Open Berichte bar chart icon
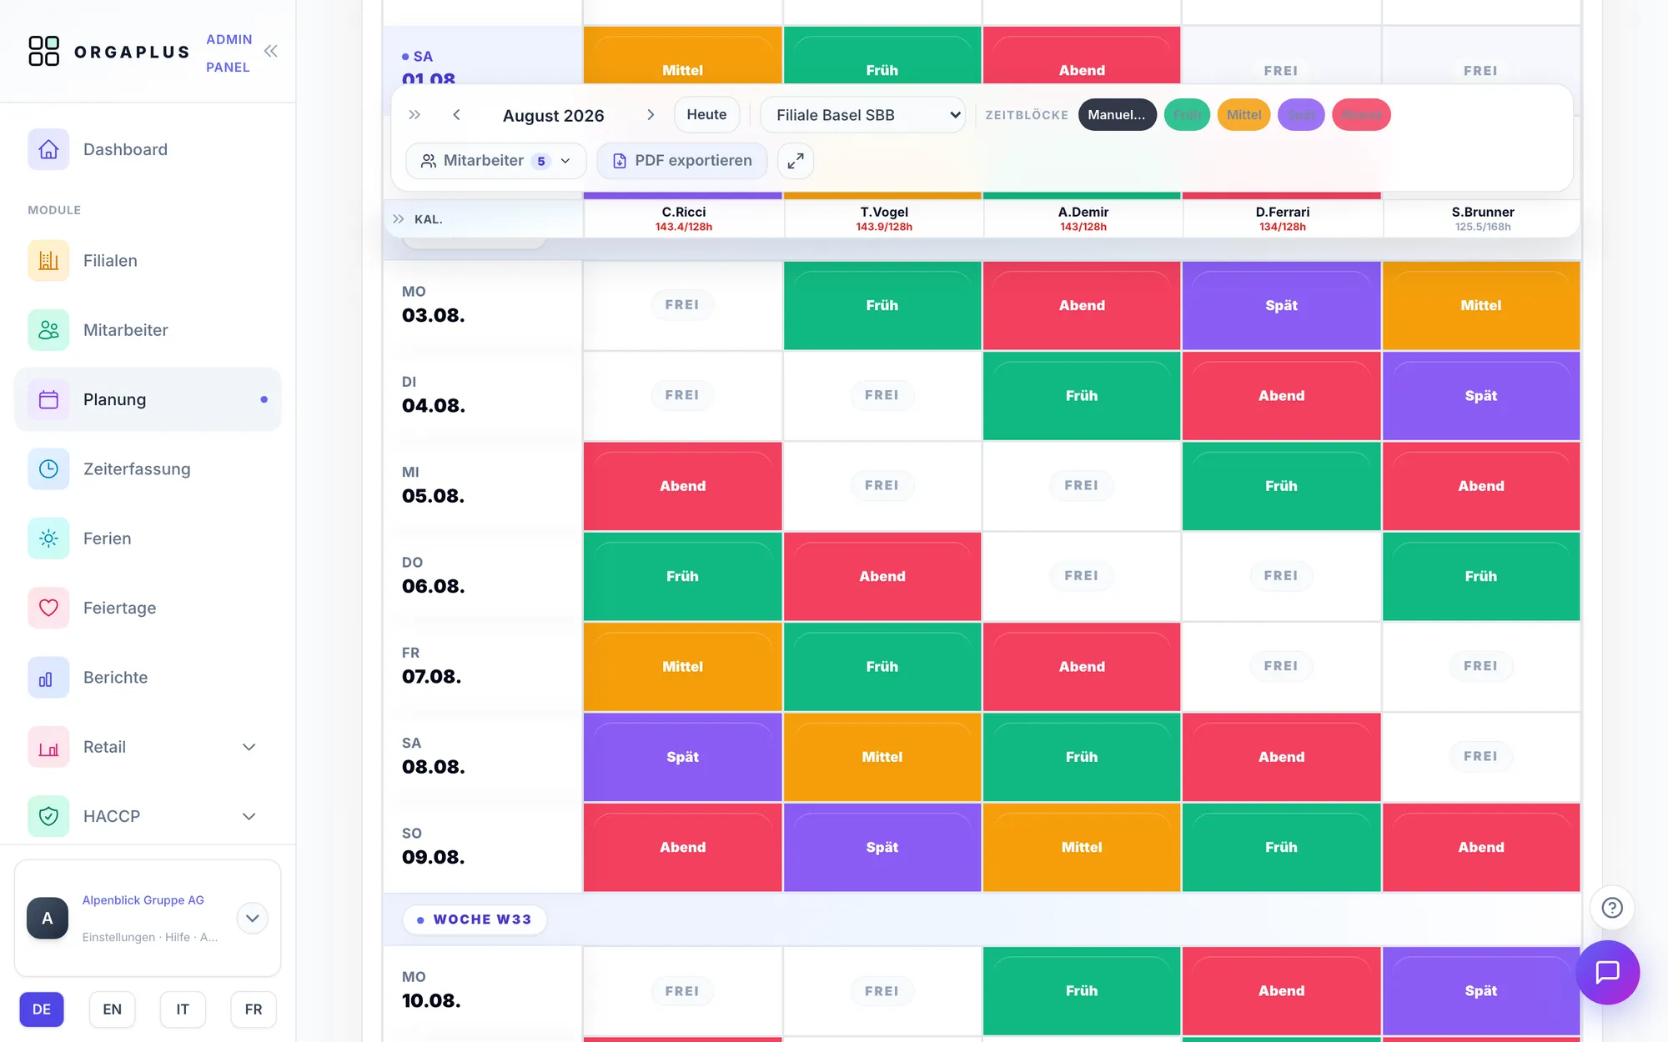1668x1042 pixels. 48,678
